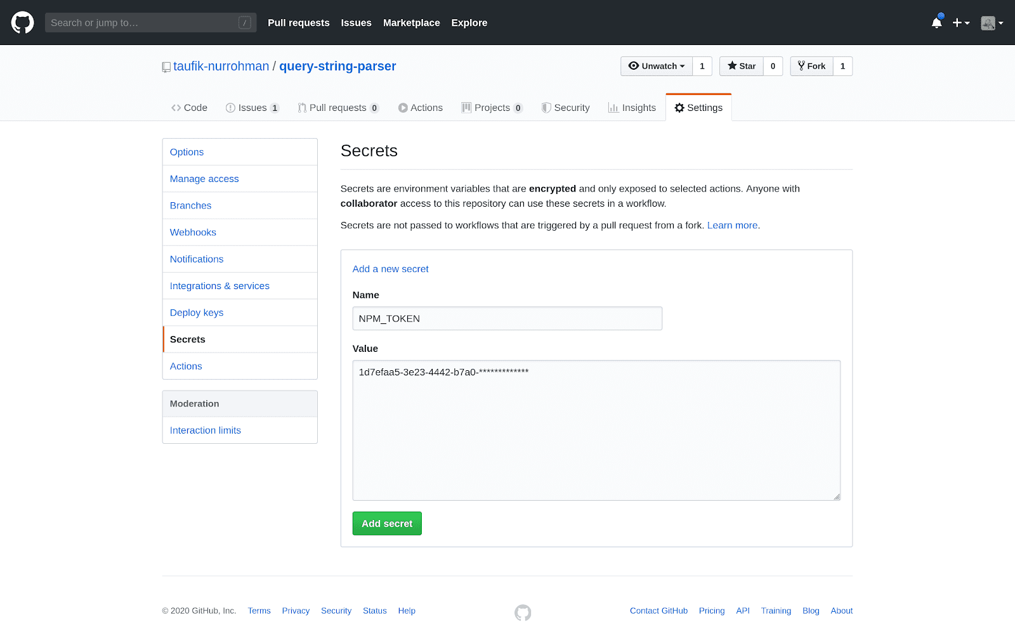Switch to the Code tab
This screenshot has height=634, width=1015.
click(189, 108)
